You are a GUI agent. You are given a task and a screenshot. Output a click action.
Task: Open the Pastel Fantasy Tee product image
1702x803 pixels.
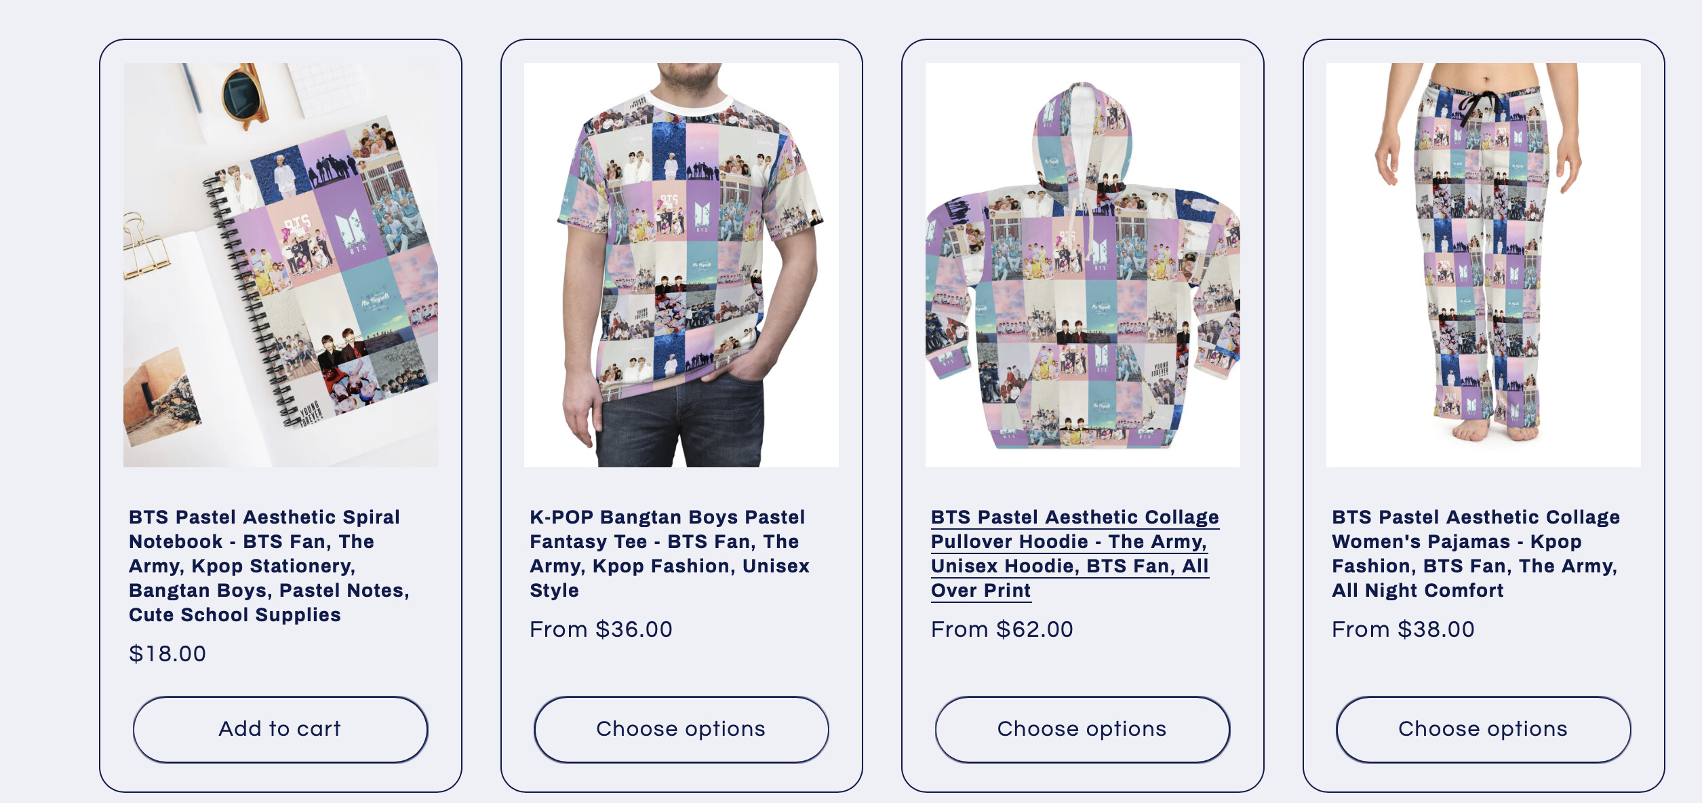[681, 265]
